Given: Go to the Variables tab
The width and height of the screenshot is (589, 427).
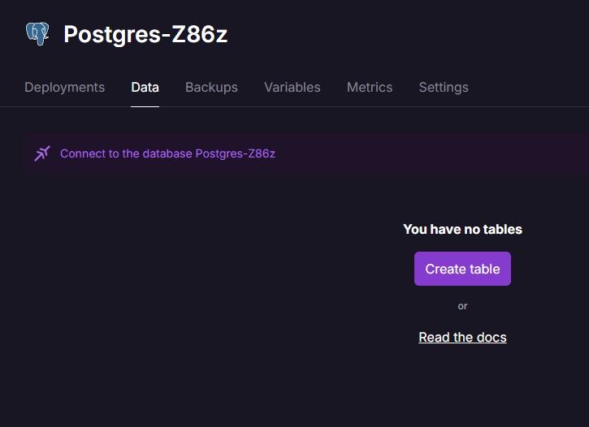Looking at the screenshot, I should [292, 88].
